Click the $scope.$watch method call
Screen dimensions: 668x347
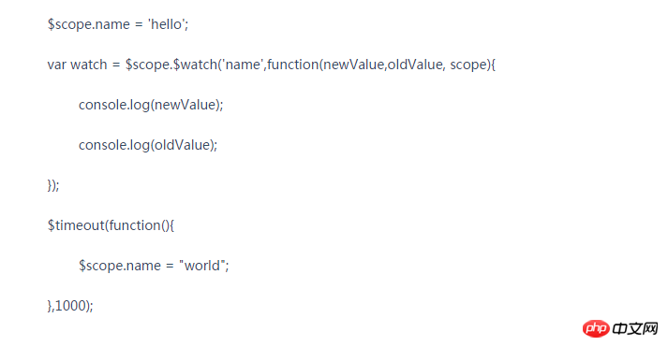[171, 65]
